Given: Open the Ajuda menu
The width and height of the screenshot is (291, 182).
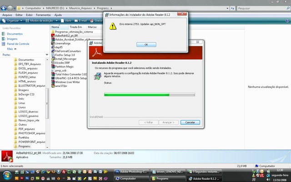Looking at the screenshot, I should pyautogui.click(x=58, y=15).
